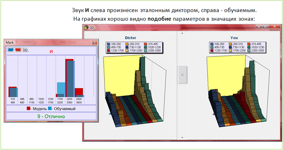The width and height of the screenshot is (283, 150).
Task: Click the red letter И heading
Action: click(51, 51)
